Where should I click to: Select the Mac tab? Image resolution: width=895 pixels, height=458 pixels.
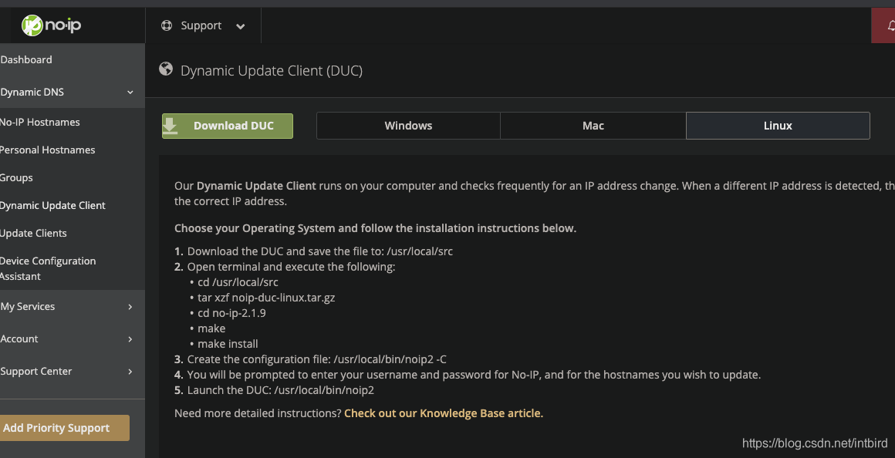pyautogui.click(x=593, y=126)
